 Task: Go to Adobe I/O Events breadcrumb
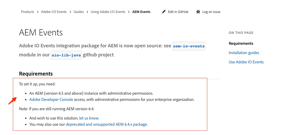point(54,12)
